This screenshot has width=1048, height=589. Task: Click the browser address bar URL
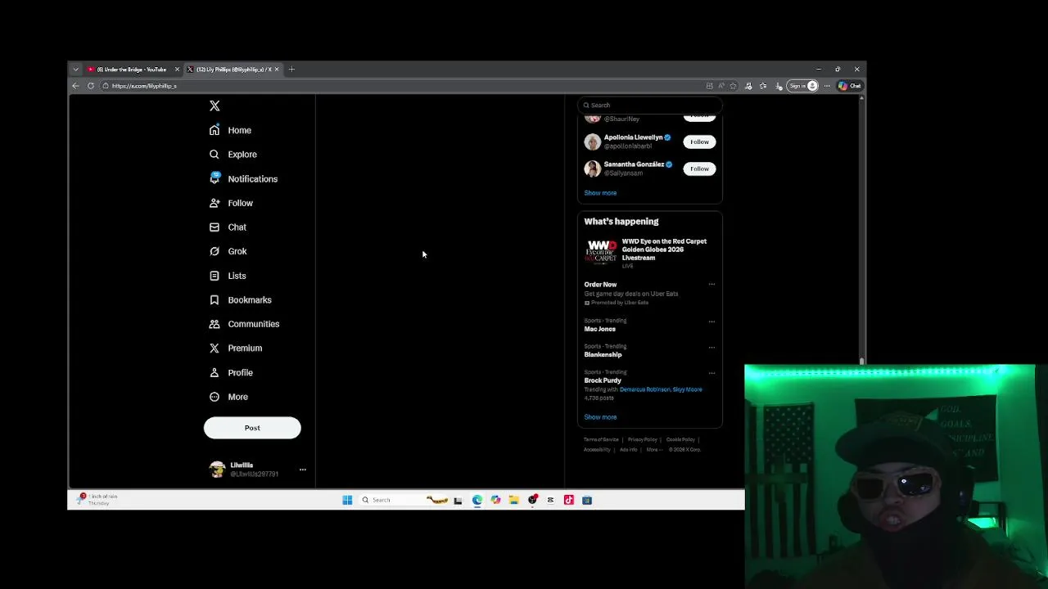pos(144,86)
